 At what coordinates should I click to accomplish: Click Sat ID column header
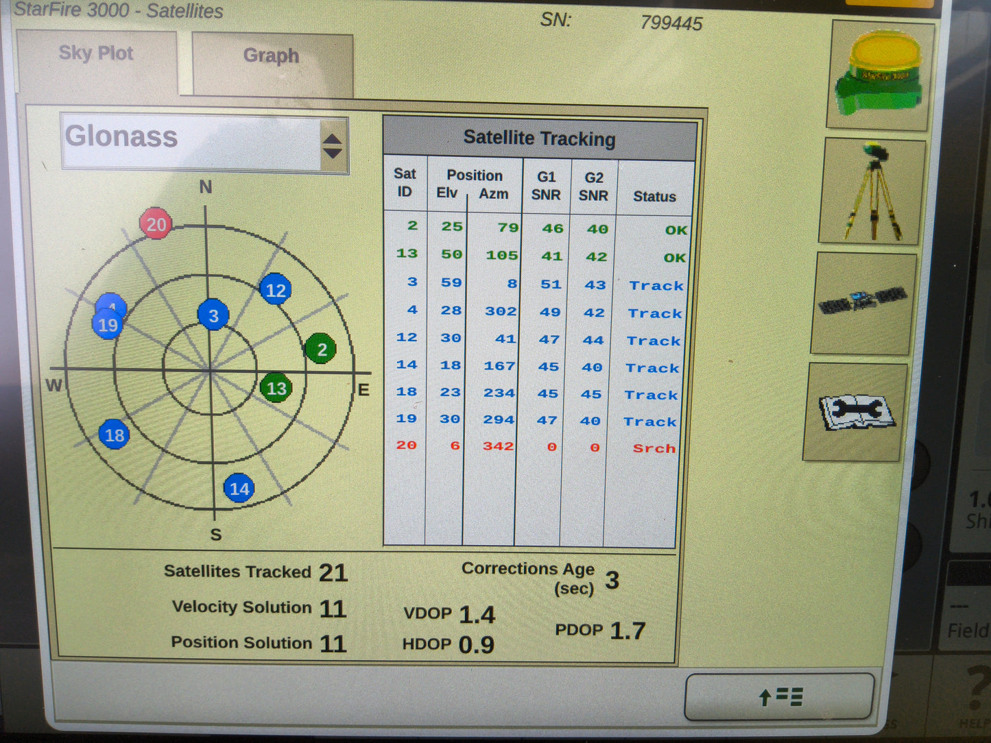coord(405,182)
